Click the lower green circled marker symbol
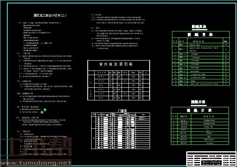The image size is (237, 167). pyautogui.click(x=42, y=112)
